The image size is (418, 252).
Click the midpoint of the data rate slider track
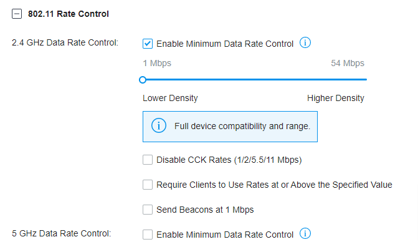tap(254, 79)
